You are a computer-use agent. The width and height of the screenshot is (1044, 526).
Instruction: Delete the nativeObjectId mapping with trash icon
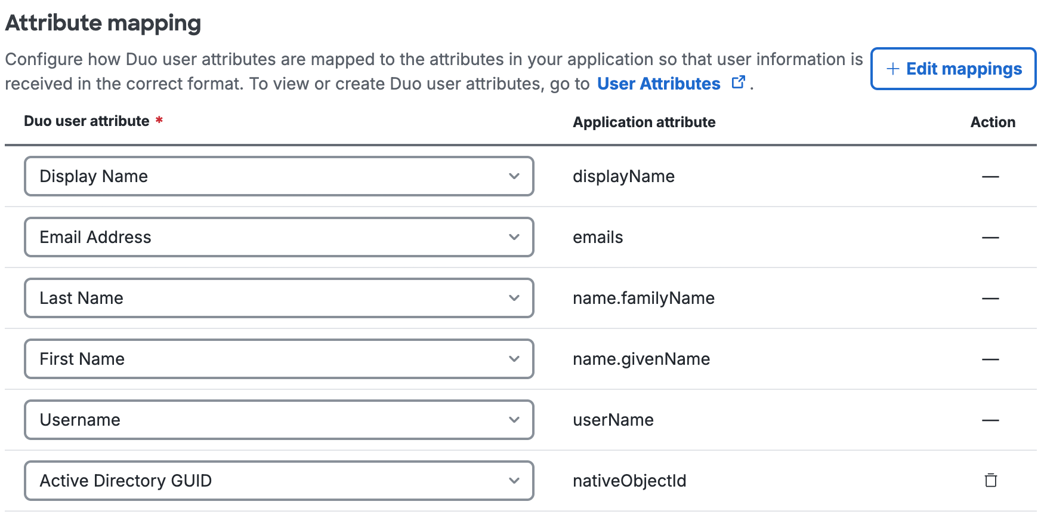tap(991, 480)
